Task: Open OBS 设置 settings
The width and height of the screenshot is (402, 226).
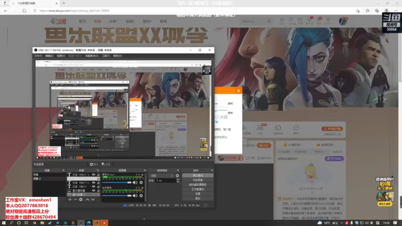Action: coord(197,194)
